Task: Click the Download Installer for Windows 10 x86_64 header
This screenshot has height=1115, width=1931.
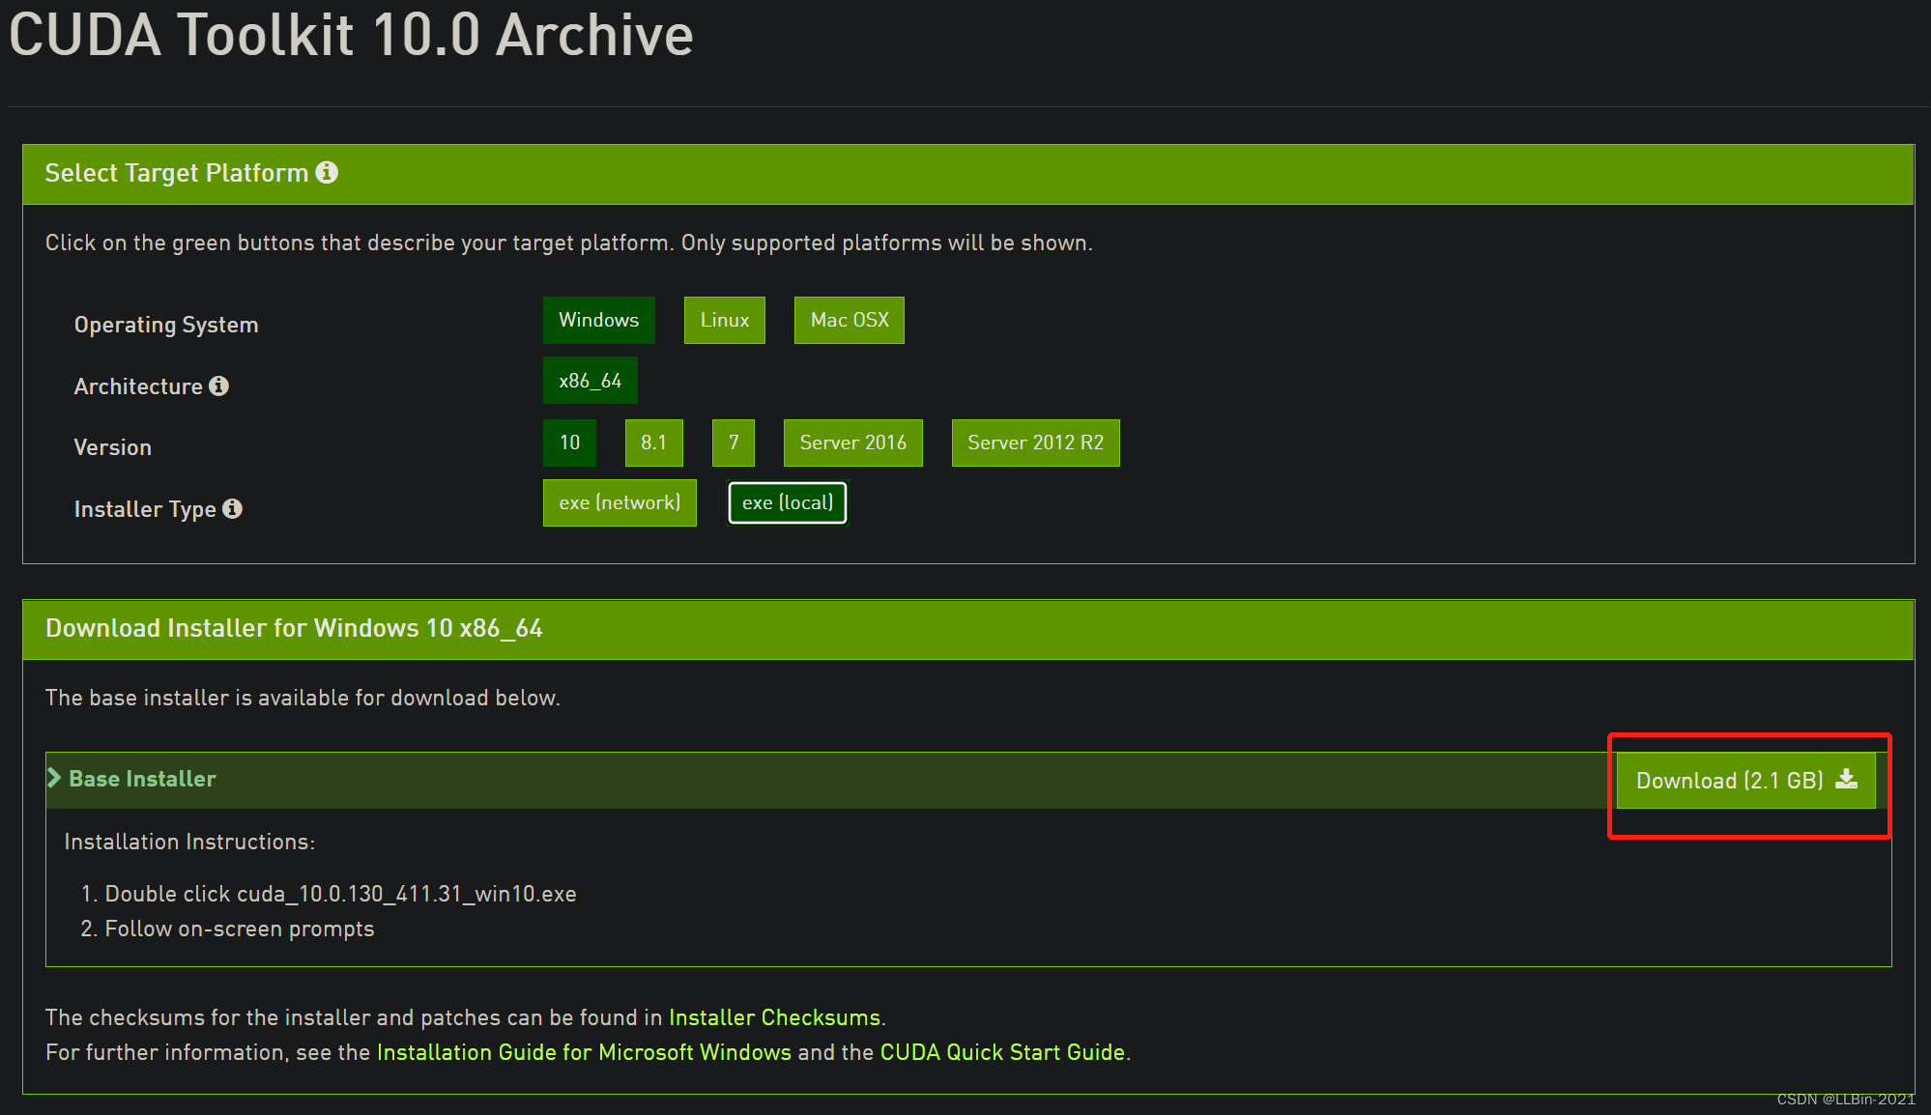Action: pyautogui.click(x=294, y=628)
